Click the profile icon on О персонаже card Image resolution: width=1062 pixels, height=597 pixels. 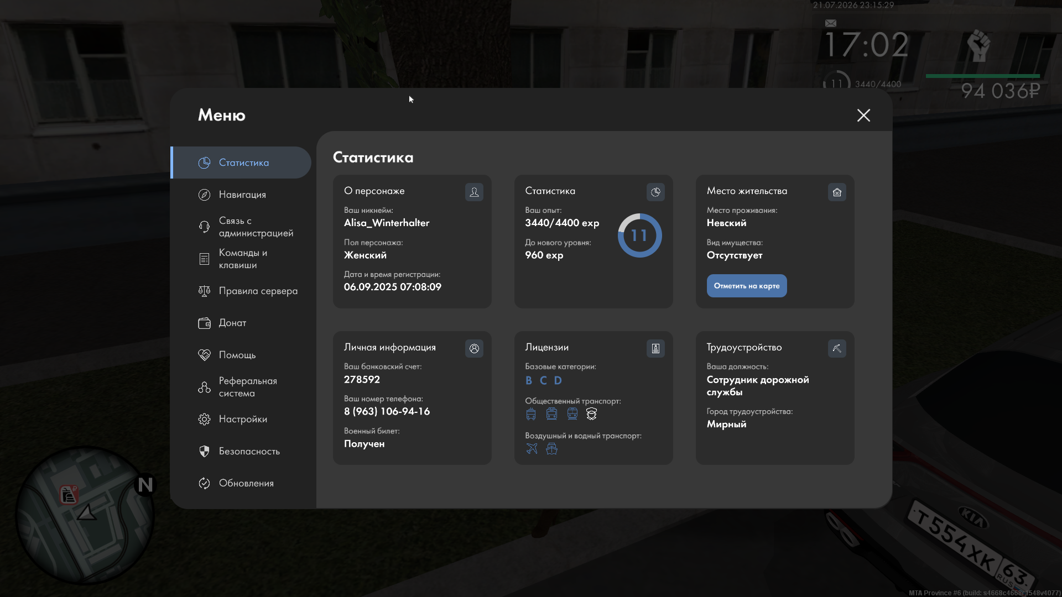pyautogui.click(x=474, y=192)
